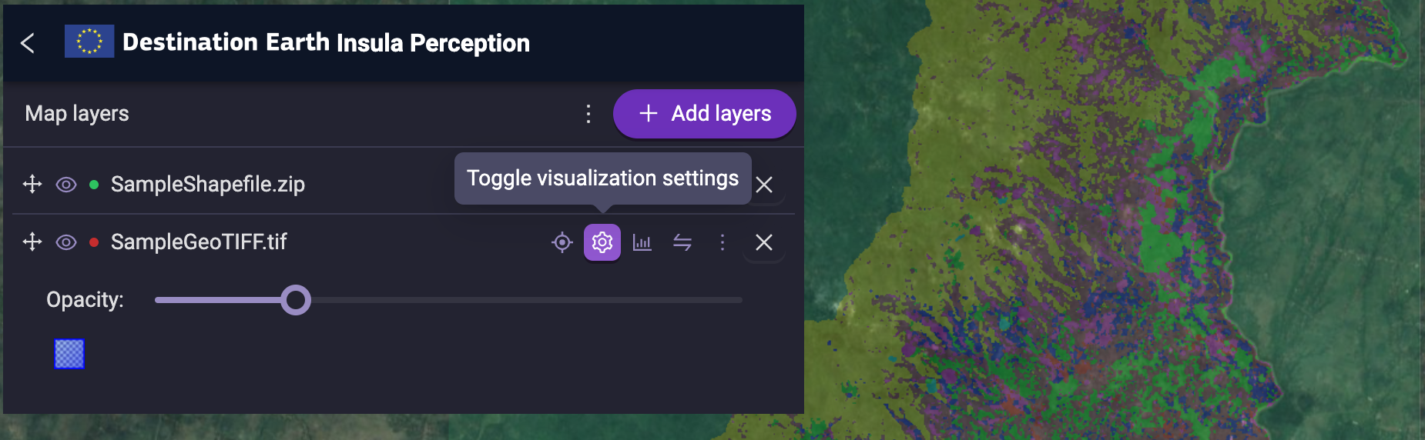Grab the move handle for SampleGeoTIFF.tif
Viewport: 1425px width, 440px height.
32,242
